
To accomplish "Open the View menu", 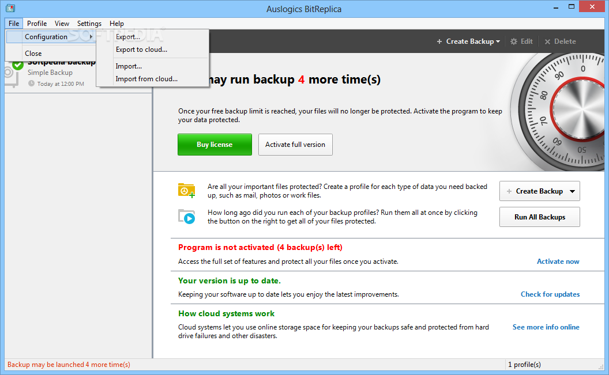I will pyautogui.click(x=62, y=23).
